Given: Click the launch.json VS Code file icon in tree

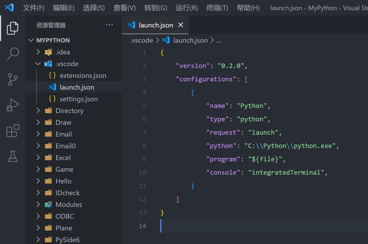Looking at the screenshot, I should pyautogui.click(x=52, y=87).
